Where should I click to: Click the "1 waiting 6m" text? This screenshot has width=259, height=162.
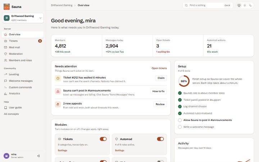pos(163,52)
